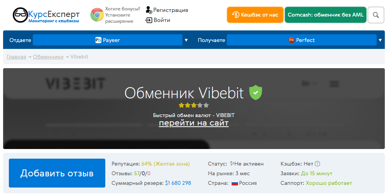Screen dimensions: 391x196
Task: Click the Vibebit breadcrumb text
Action: coord(79,57)
